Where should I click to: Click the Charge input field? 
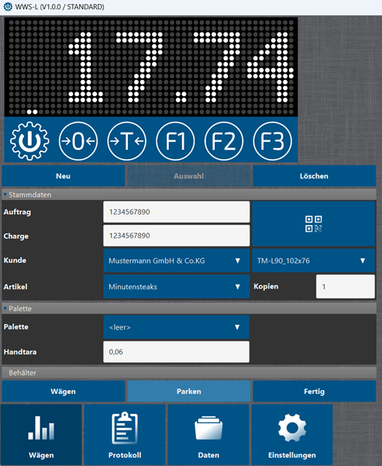click(x=177, y=236)
